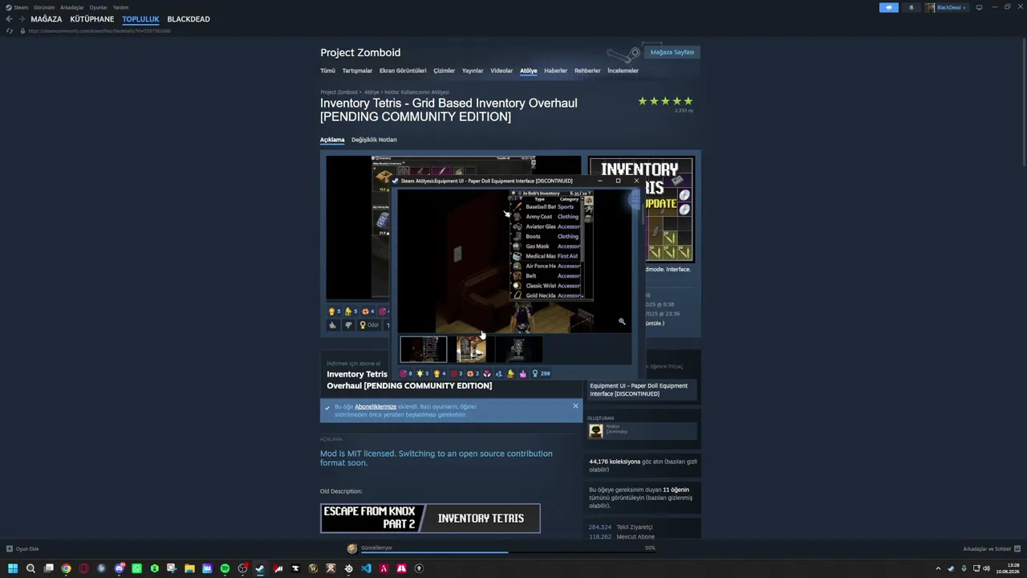Open the Inventory Tetris Update preview image
This screenshot has width=1027, height=578.
(x=642, y=210)
